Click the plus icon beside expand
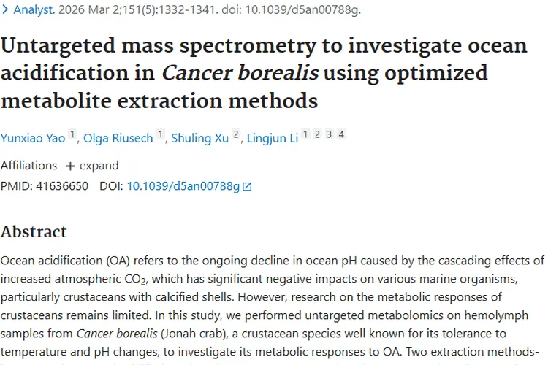Viewport: 548px width, 365px height. [x=70, y=166]
